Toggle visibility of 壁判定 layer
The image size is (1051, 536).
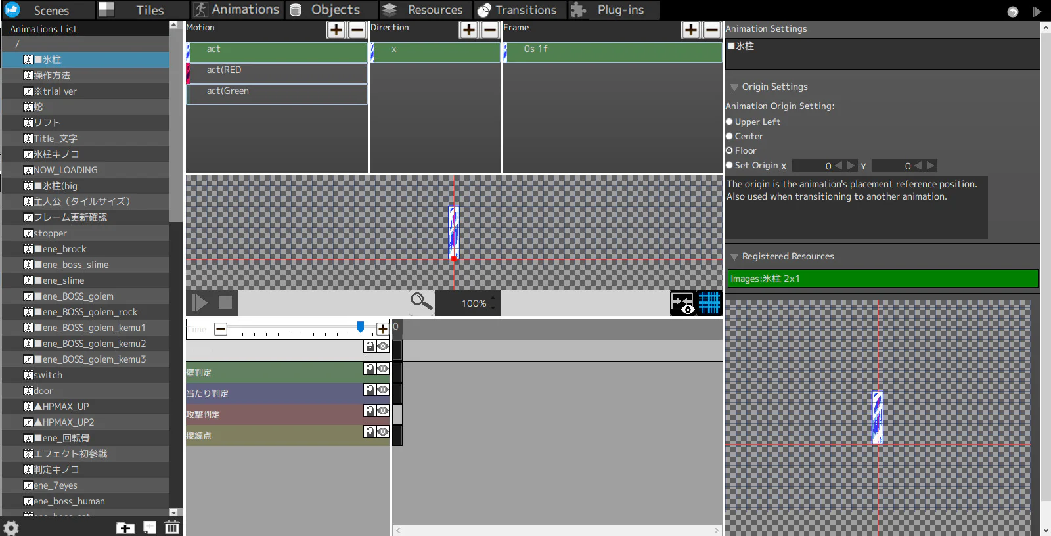click(383, 369)
